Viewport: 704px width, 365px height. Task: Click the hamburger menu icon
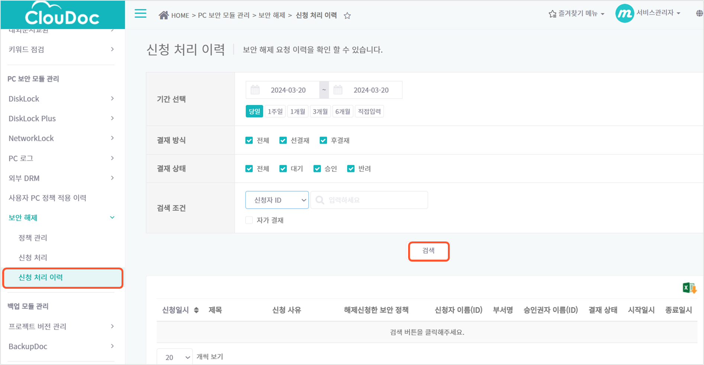(141, 14)
